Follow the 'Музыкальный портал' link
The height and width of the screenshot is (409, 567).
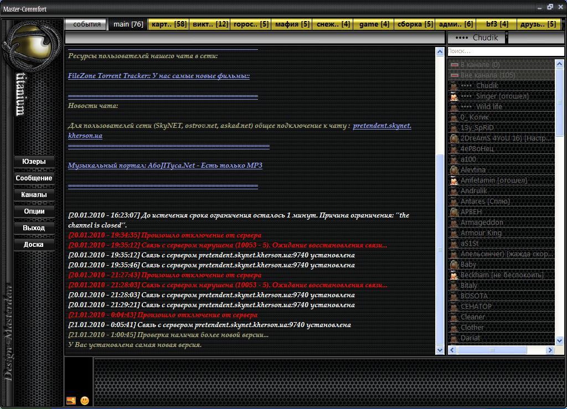(x=165, y=165)
